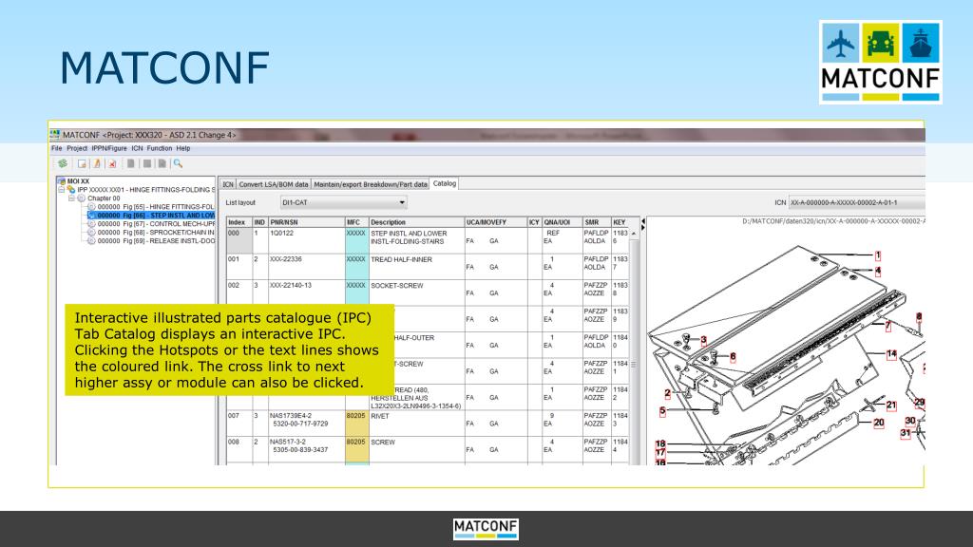
Task: Click the new document toolbar icon
Action: [82, 163]
